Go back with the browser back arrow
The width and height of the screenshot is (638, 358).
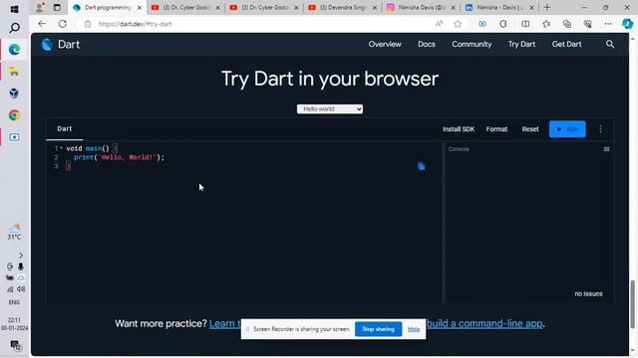pos(42,24)
